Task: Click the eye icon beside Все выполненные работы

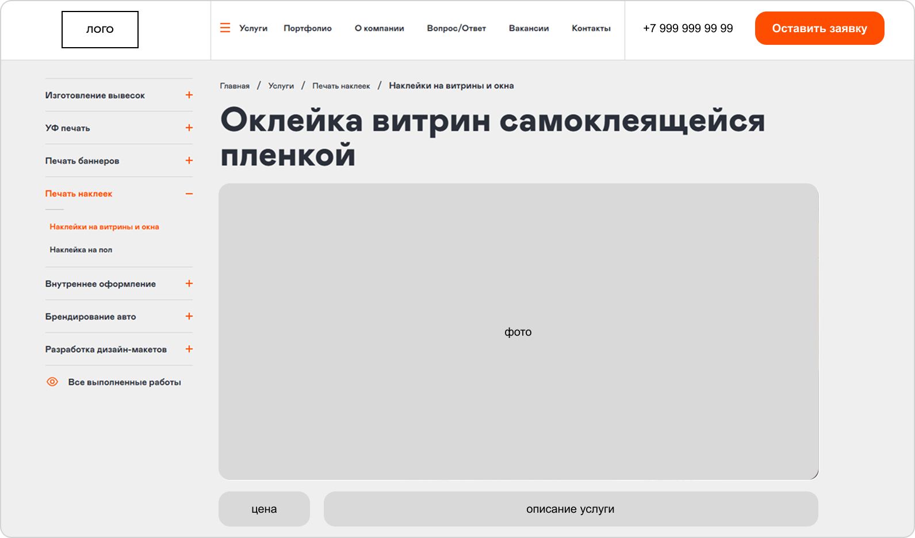Action: point(52,382)
